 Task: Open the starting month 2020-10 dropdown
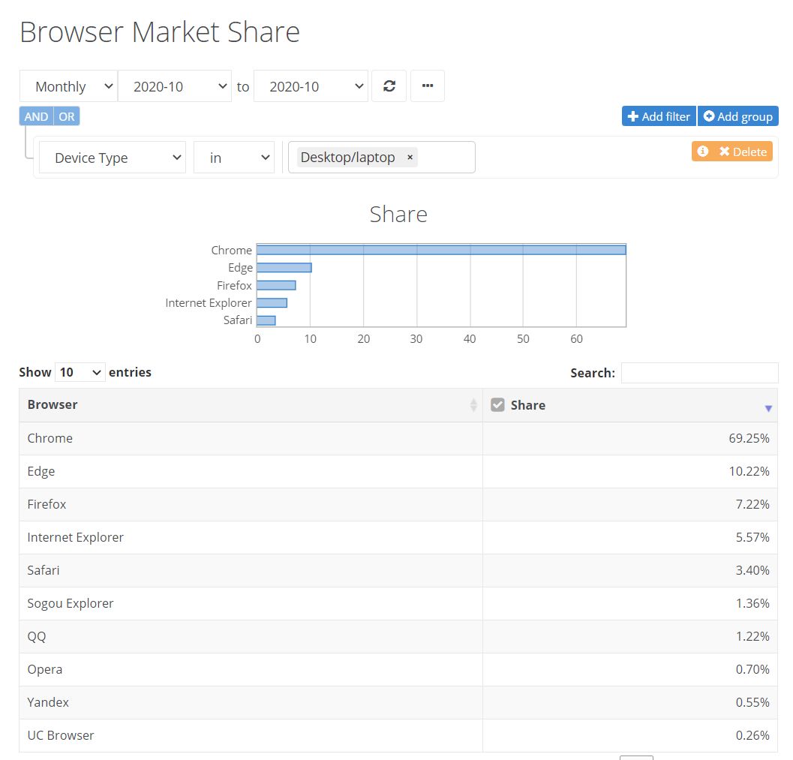click(175, 86)
